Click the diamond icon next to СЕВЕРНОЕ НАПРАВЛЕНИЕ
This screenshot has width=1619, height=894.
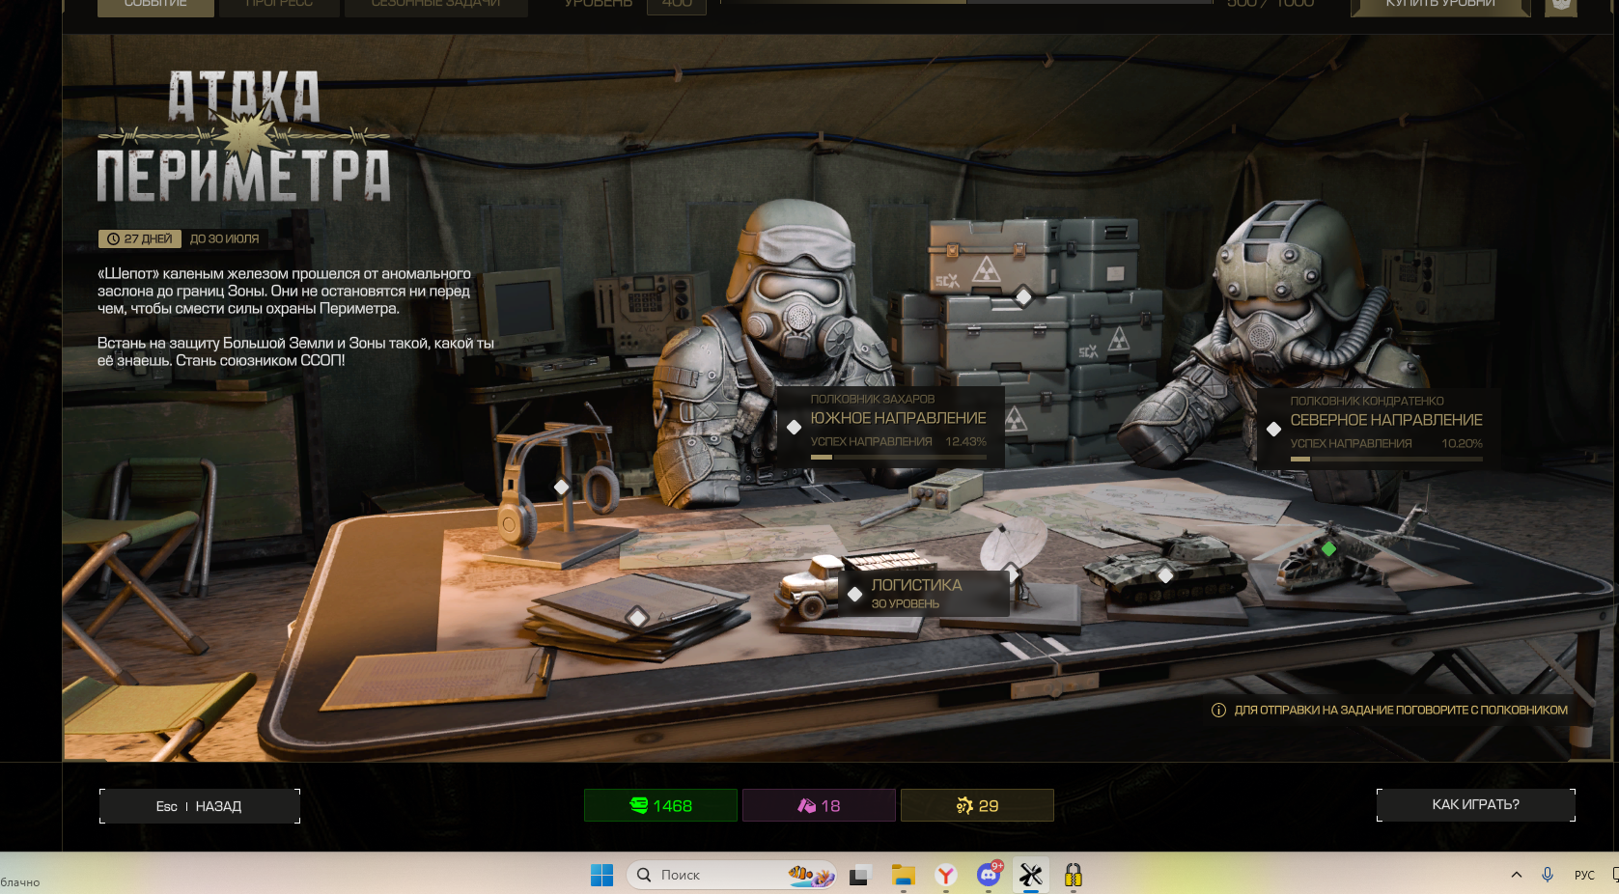[1273, 429]
